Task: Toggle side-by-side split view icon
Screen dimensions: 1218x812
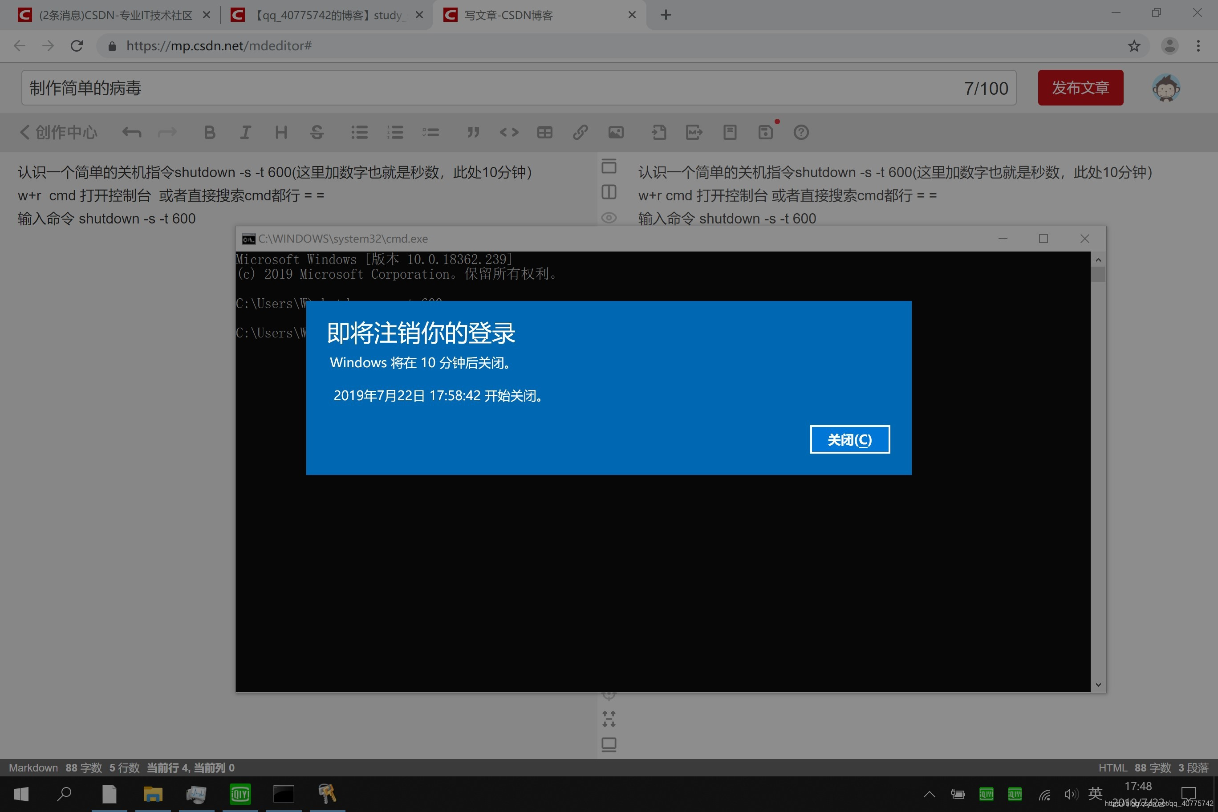Action: pyautogui.click(x=609, y=192)
